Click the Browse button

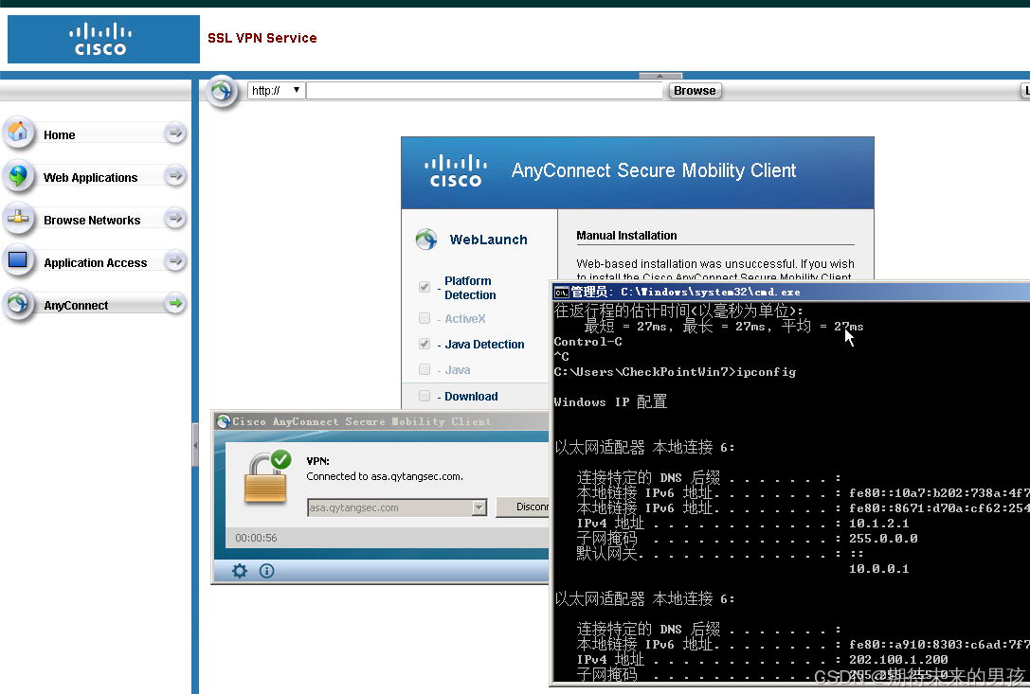tap(695, 91)
